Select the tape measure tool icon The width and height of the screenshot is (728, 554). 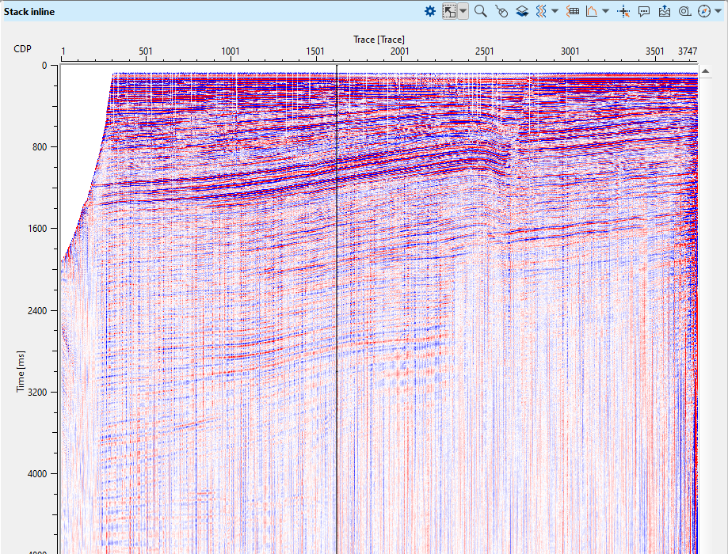click(684, 11)
